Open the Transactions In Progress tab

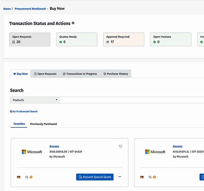pyautogui.click(x=80, y=74)
